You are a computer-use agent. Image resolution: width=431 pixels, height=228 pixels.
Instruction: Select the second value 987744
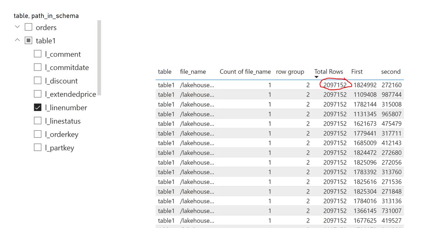click(392, 95)
